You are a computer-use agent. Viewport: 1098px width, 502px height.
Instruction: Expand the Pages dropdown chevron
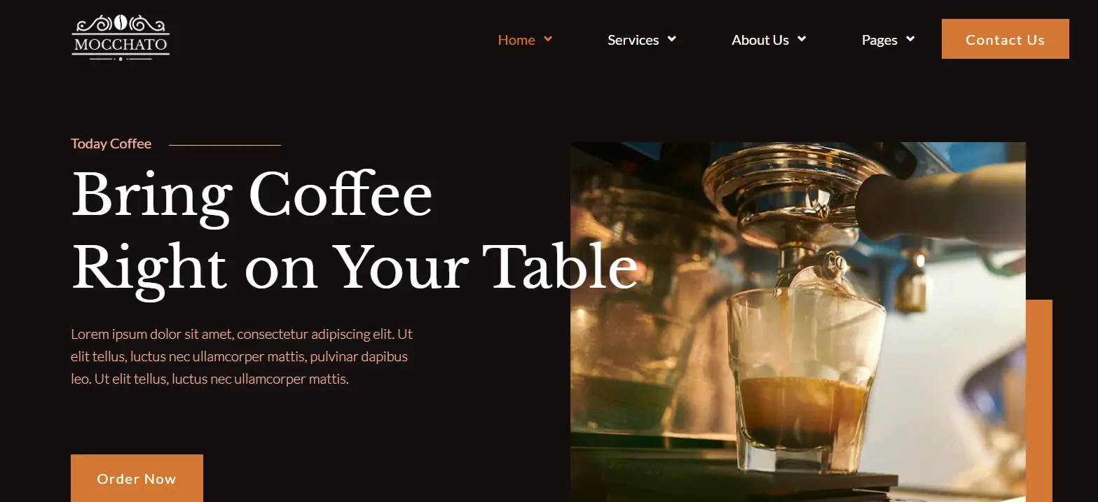910,39
